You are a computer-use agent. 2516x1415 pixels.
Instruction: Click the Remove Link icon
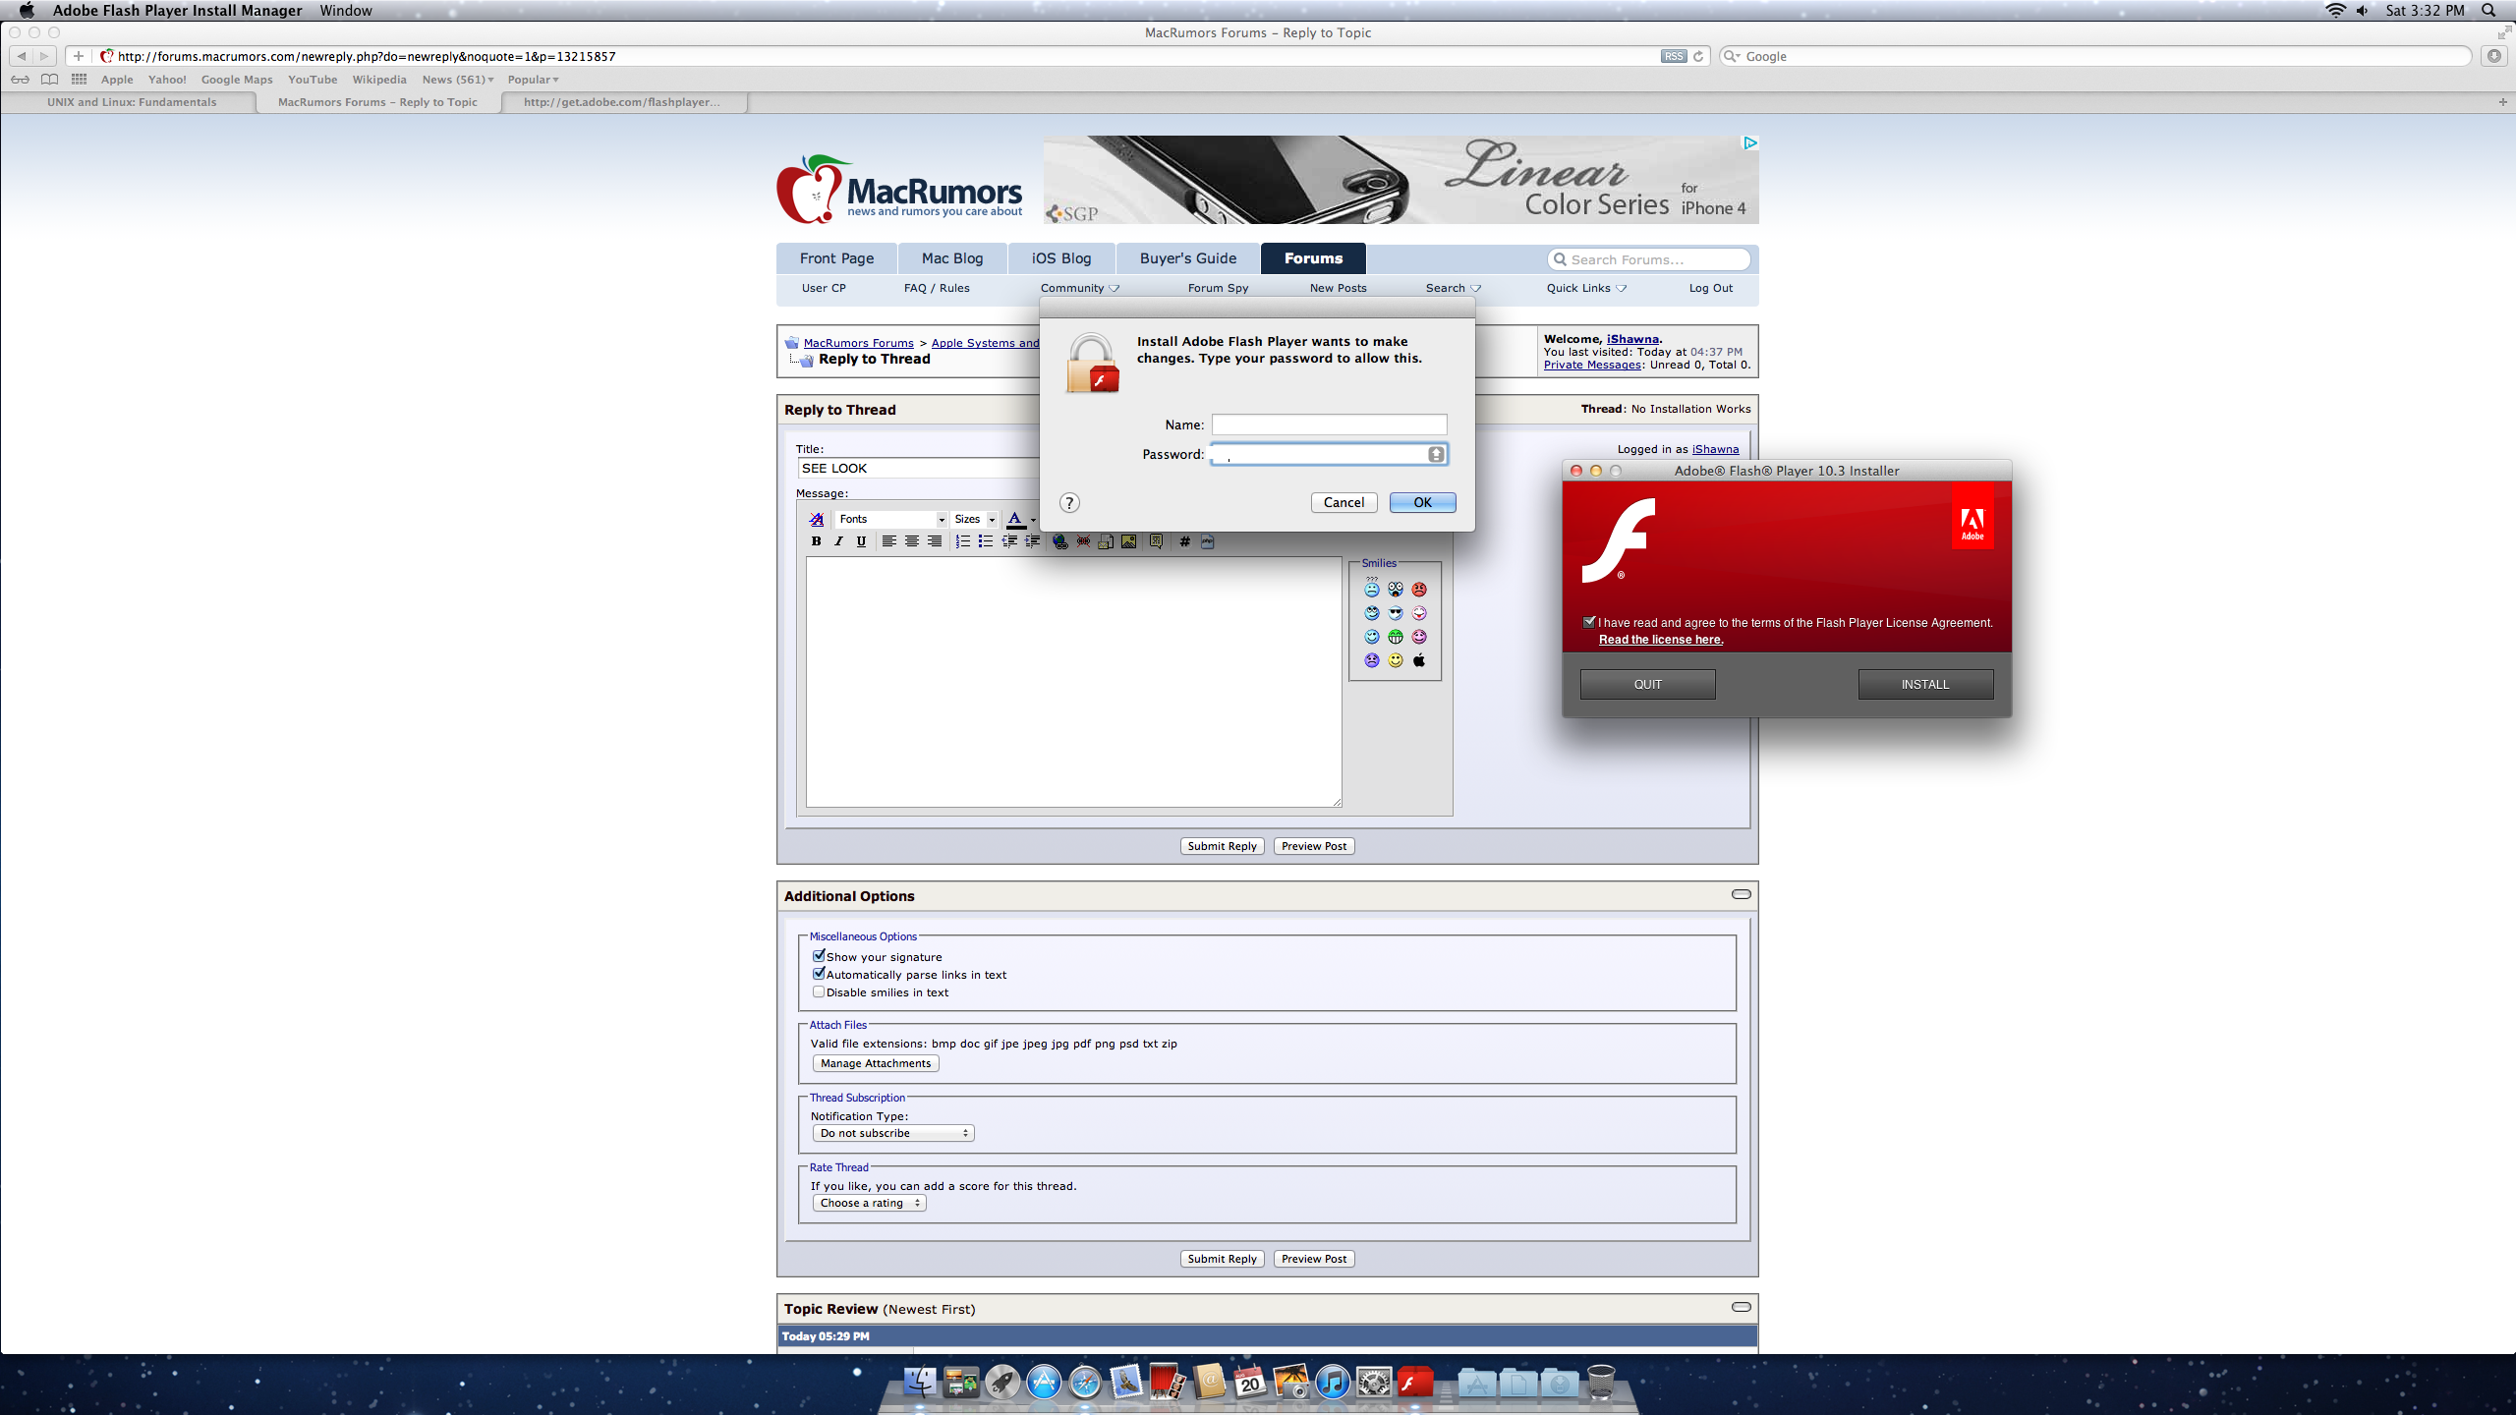(1083, 541)
